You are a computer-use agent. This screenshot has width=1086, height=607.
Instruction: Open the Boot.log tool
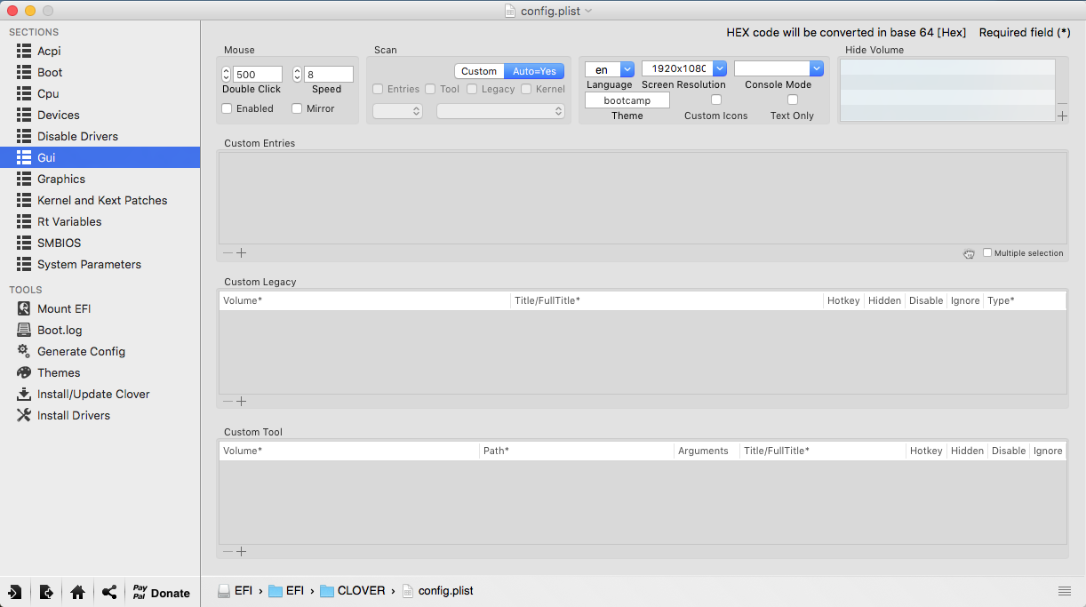(100, 330)
